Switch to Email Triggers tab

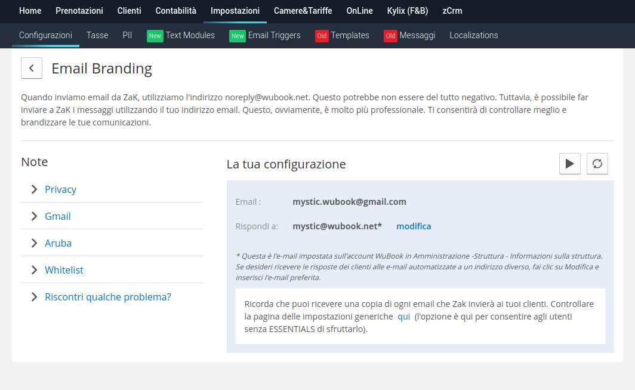265,35
